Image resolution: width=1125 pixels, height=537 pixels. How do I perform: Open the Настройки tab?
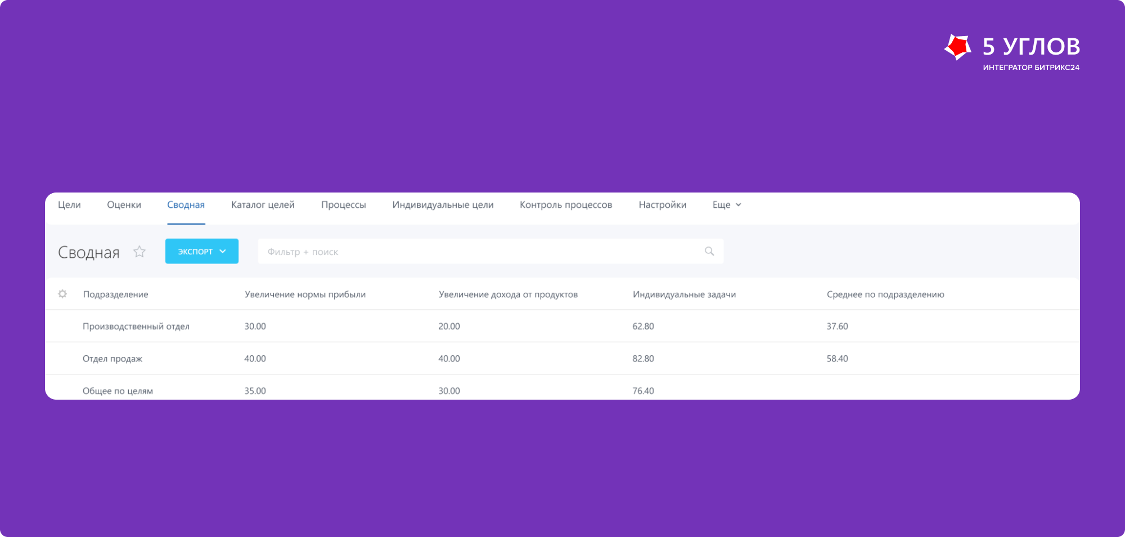point(662,205)
